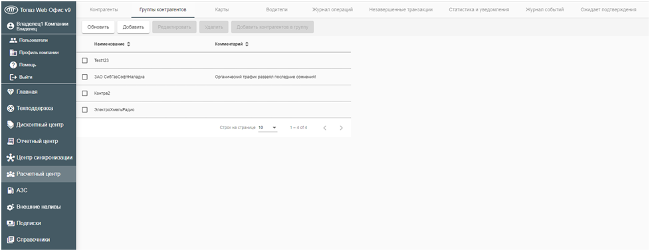Sort by Комментарий using its arrow icon
Viewport: 650px width, 251px height.
(247, 44)
